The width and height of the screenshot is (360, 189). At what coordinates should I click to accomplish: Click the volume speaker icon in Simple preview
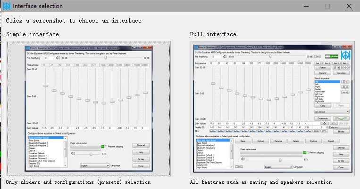click(73, 153)
